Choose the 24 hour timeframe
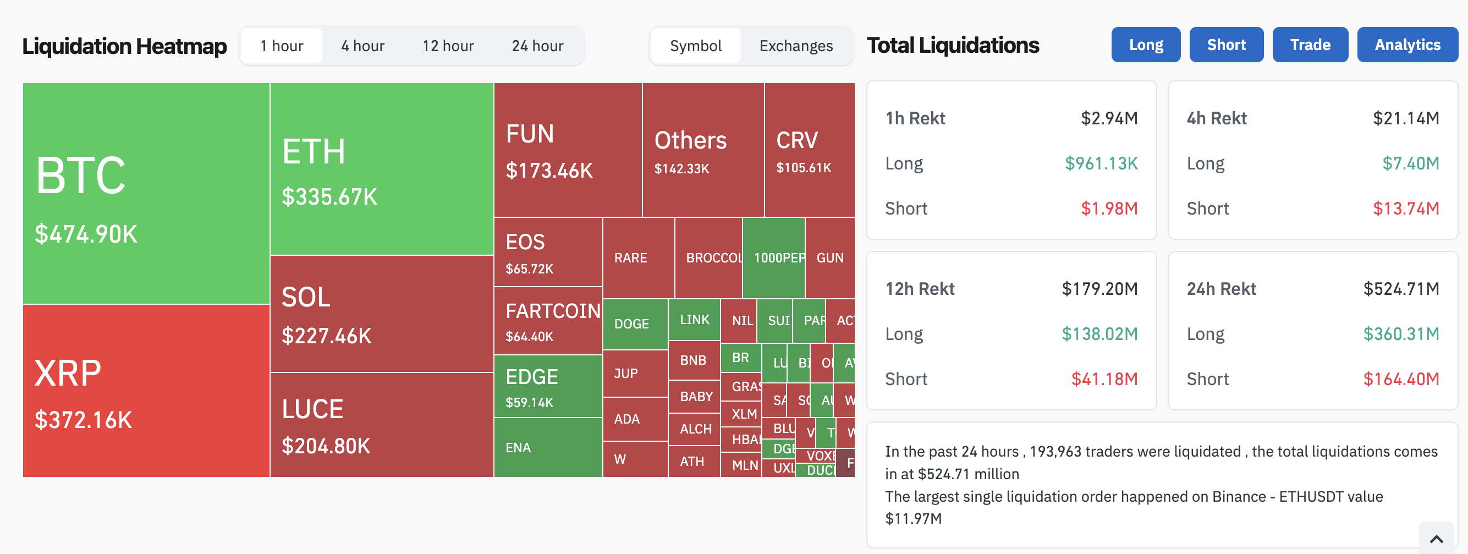Screen dimensions: 1468x554 (x=537, y=46)
